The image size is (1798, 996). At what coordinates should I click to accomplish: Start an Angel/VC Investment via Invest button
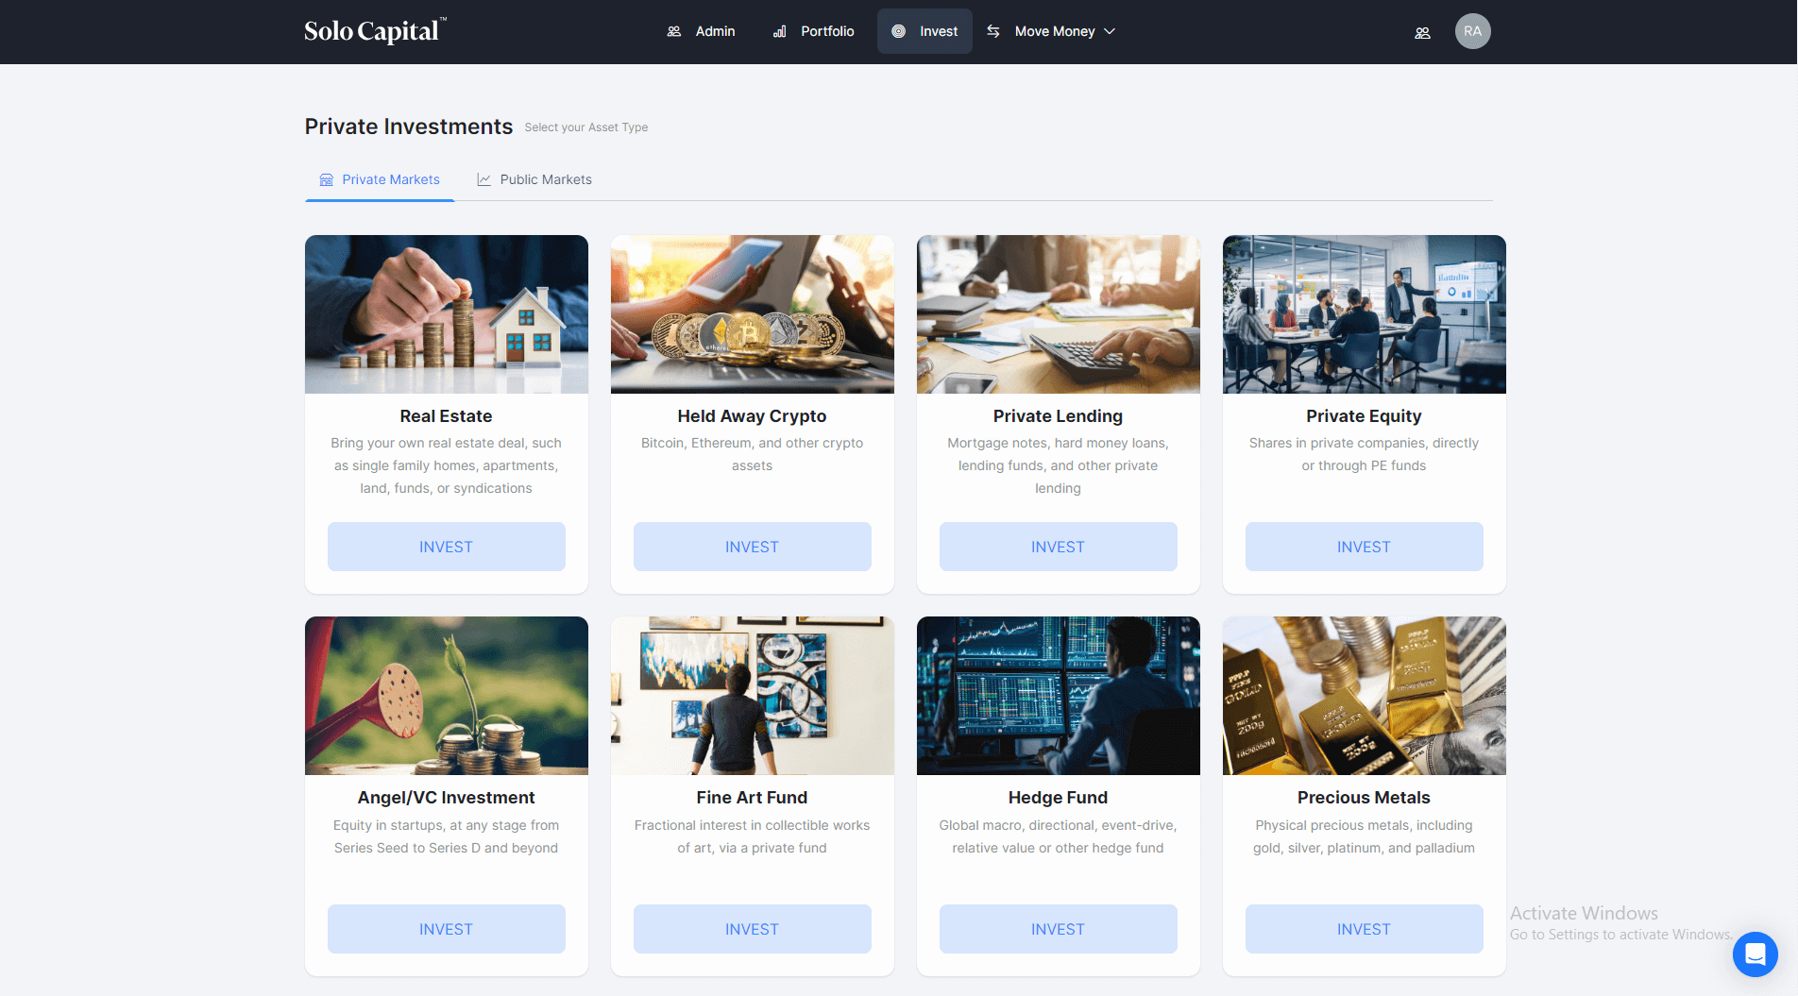(446, 929)
